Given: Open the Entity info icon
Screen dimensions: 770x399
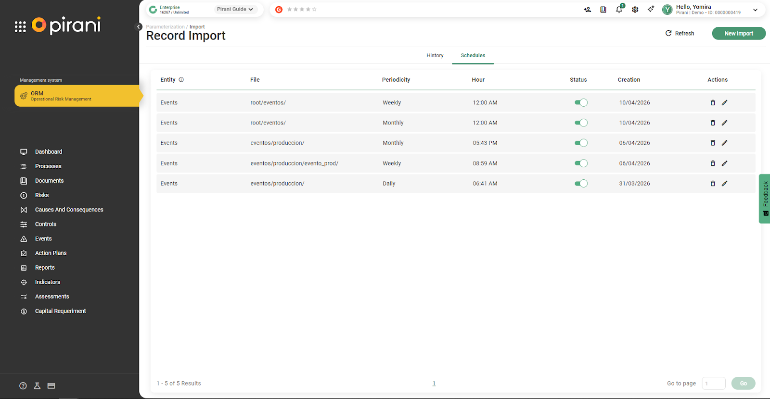Looking at the screenshot, I should coord(181,80).
